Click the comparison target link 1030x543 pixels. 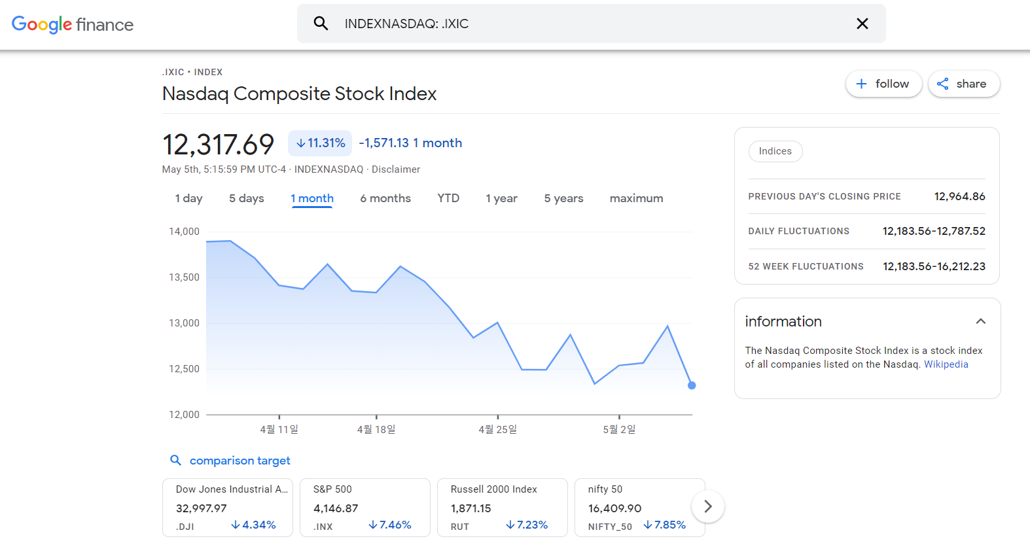(240, 461)
